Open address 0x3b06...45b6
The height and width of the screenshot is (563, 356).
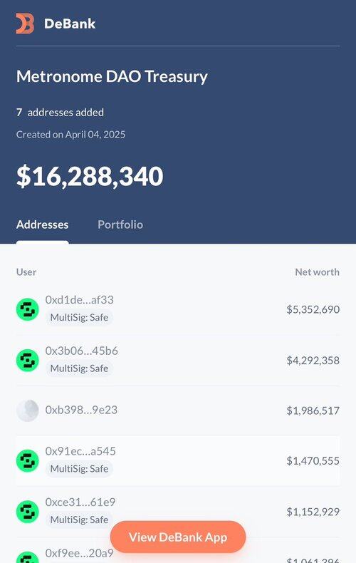81,351
